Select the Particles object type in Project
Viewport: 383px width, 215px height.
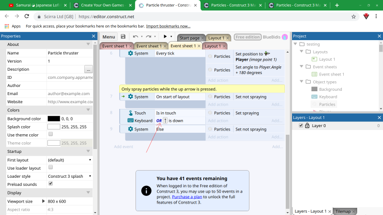click(x=324, y=104)
